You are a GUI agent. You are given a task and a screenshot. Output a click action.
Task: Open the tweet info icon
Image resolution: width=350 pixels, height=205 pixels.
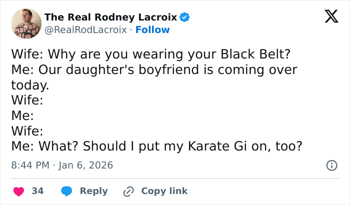331,165
